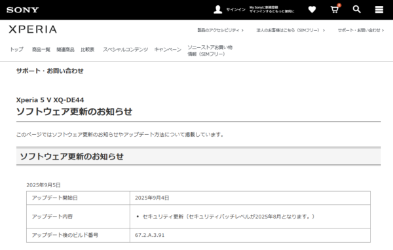Open the favorites heart icon

pos(312,10)
